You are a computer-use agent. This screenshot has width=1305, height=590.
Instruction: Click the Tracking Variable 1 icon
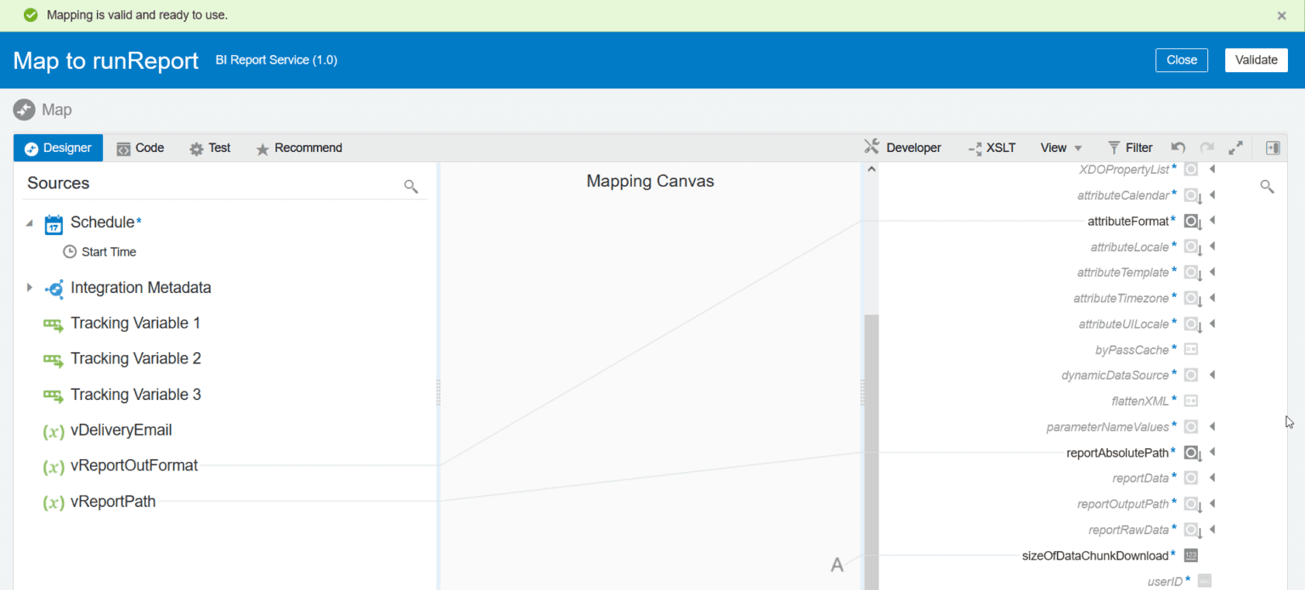pos(54,323)
